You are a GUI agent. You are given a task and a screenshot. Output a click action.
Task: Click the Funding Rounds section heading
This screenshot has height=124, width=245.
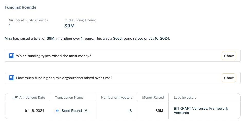click(x=21, y=7)
